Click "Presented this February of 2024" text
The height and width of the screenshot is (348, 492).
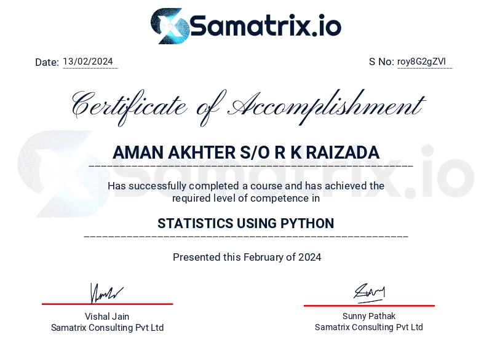(x=247, y=257)
